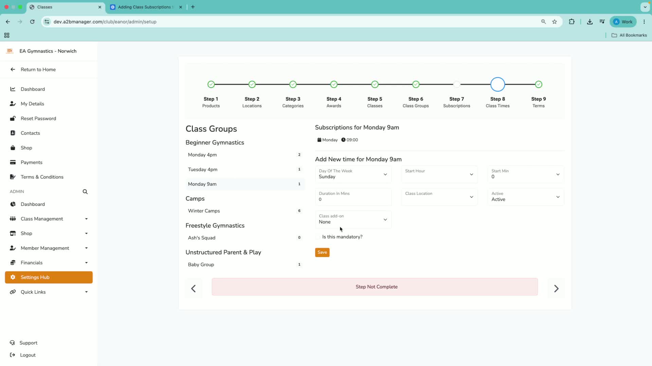
Task: Open Settings Hub menu item
Action: [x=49, y=277]
